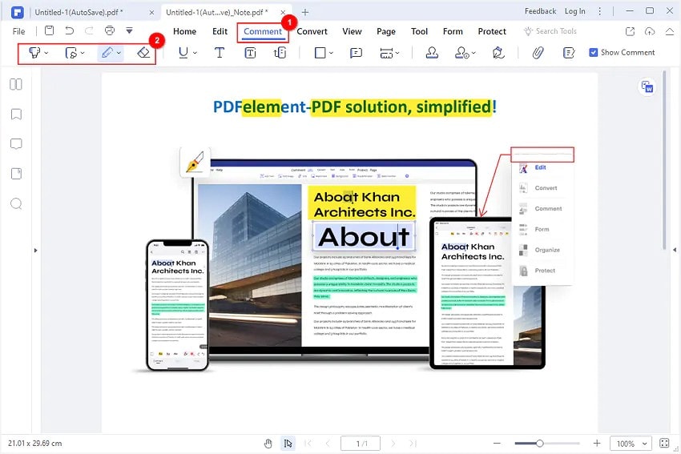
Task: Print the document
Action: click(x=110, y=30)
